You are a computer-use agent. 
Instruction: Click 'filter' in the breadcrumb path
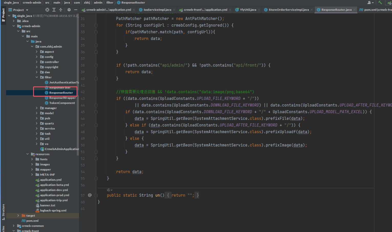pyautogui.click(x=110, y=3)
